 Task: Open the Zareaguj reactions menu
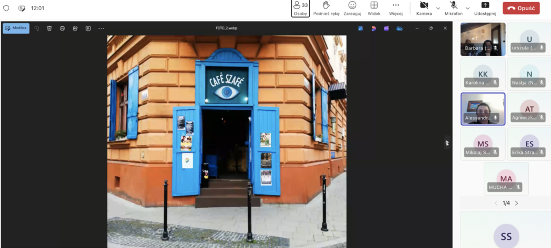tap(352, 8)
